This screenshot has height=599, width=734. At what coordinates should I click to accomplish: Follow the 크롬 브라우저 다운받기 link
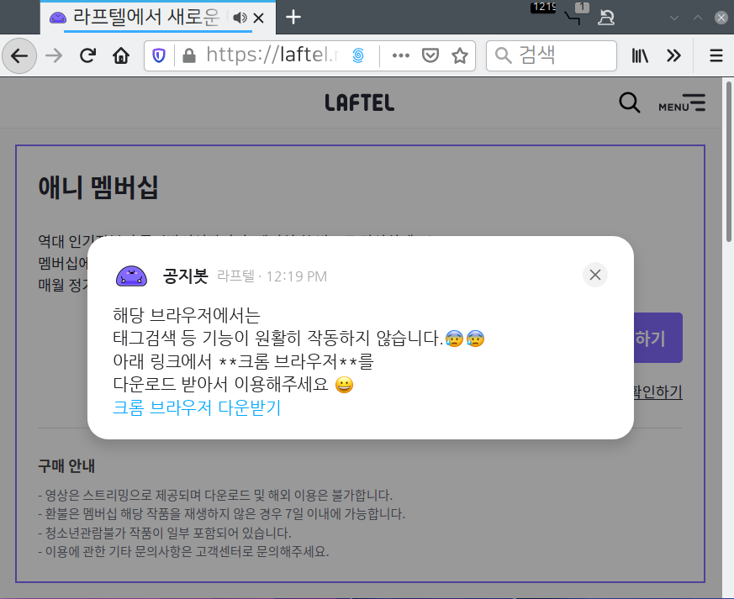pyautogui.click(x=197, y=407)
